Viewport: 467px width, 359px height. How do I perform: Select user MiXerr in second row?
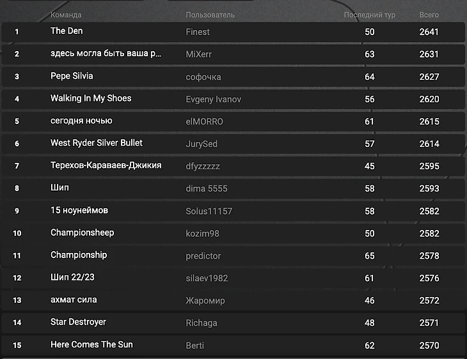point(198,54)
